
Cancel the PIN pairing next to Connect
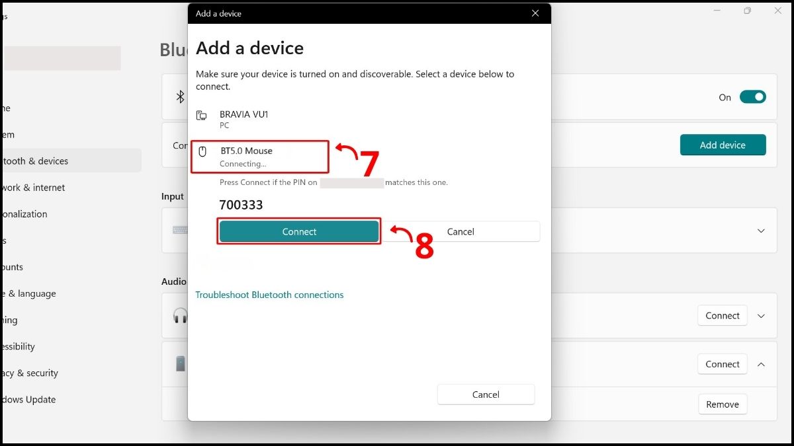pos(461,232)
